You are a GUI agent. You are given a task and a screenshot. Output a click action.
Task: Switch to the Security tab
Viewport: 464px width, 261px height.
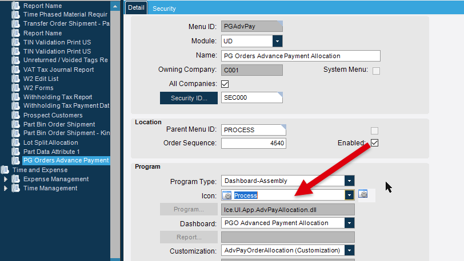164,9
